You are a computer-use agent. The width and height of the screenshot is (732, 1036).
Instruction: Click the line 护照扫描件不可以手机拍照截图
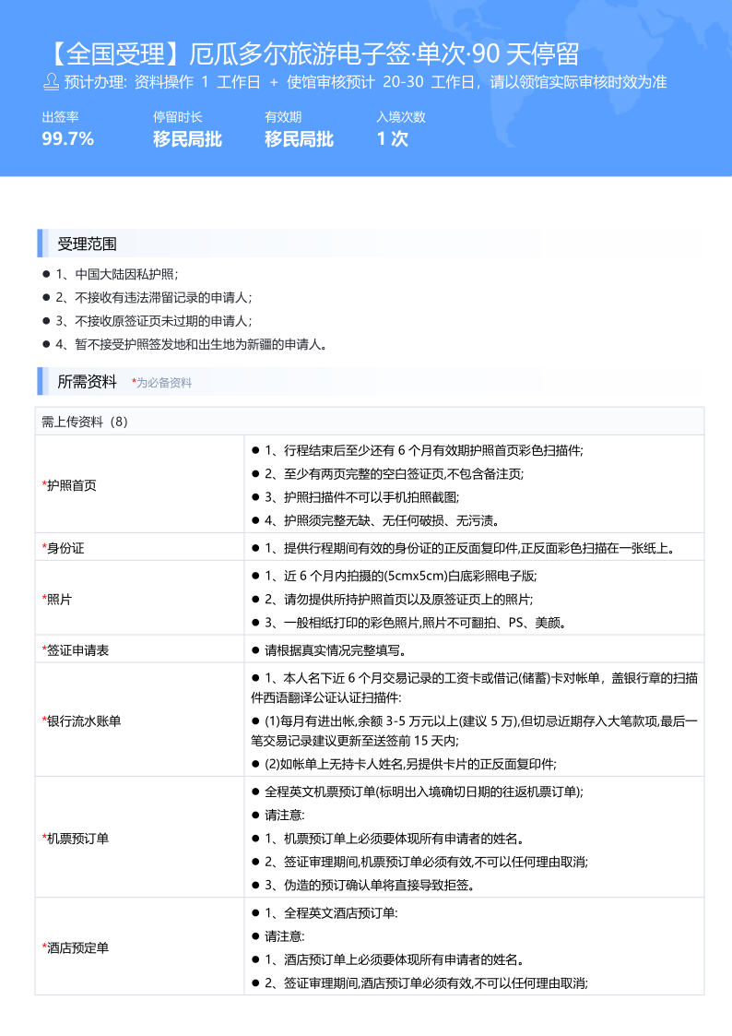(x=362, y=497)
